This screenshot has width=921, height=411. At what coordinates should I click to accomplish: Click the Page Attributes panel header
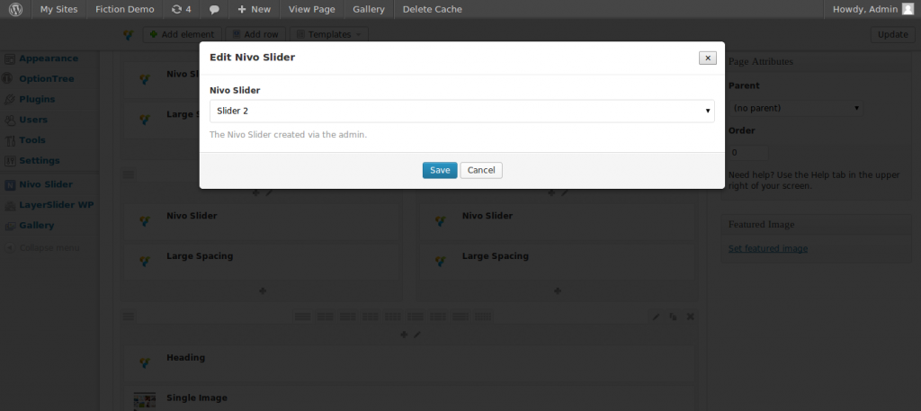click(x=817, y=62)
